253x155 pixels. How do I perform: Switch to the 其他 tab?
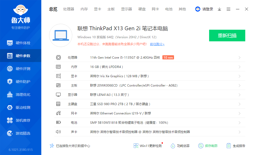click(182, 9)
